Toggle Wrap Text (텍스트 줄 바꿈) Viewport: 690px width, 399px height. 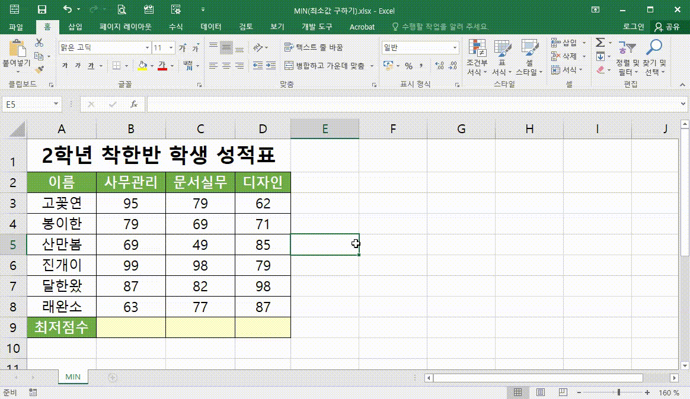click(314, 47)
